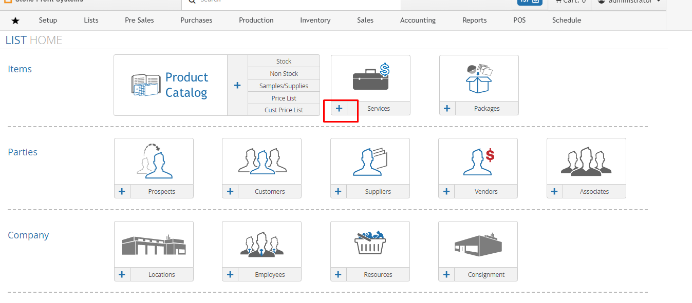Open the Production menu
692x303 pixels.
(256, 20)
